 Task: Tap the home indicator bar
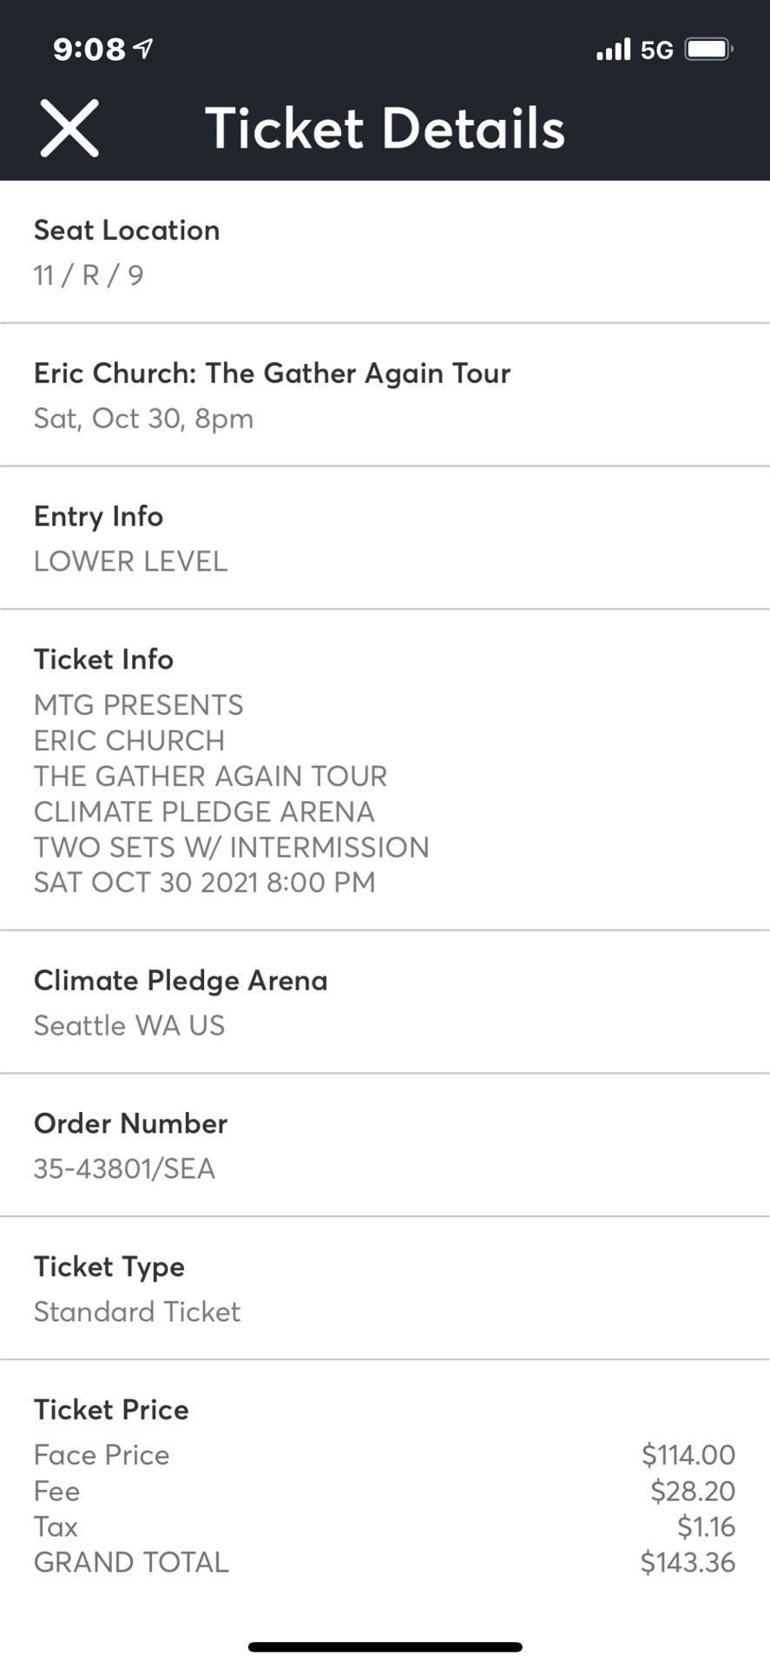(385, 1647)
